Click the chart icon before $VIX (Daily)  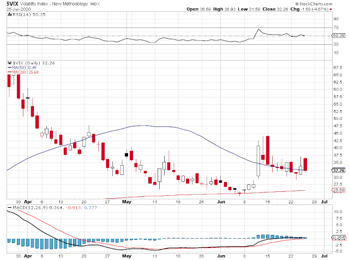coord(9,63)
